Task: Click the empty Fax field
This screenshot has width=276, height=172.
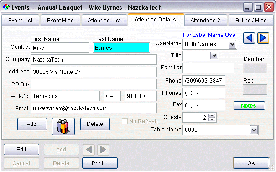Action: tap(204, 105)
